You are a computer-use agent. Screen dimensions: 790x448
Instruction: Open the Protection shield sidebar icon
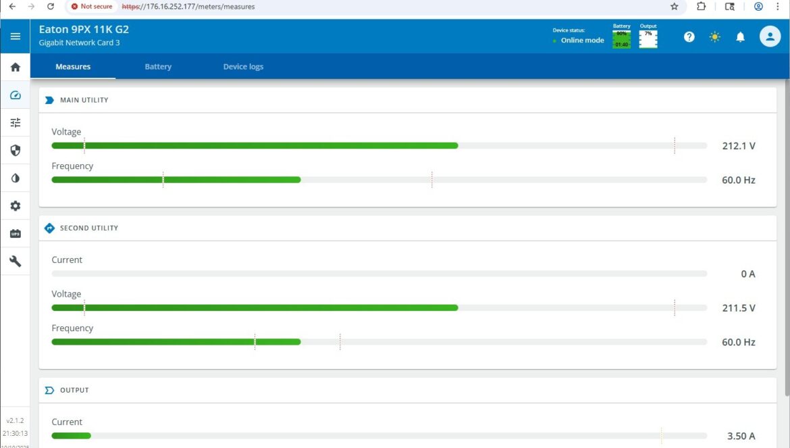15,151
